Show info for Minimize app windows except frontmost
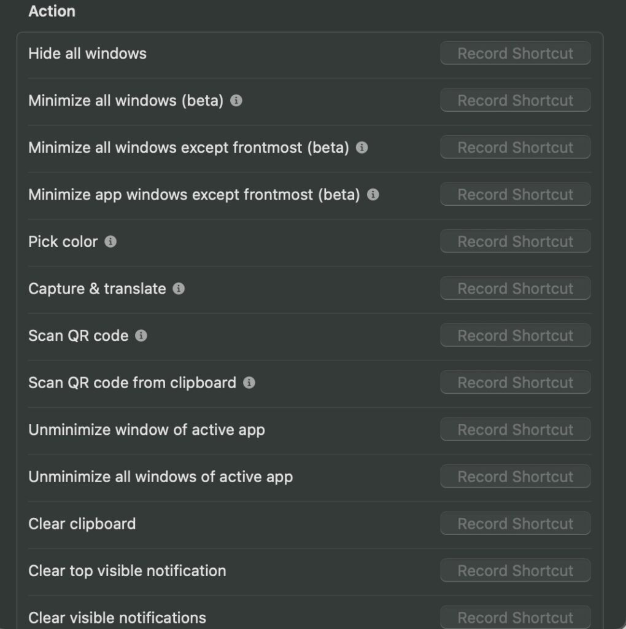Screen dimensions: 626x629 pos(373,195)
